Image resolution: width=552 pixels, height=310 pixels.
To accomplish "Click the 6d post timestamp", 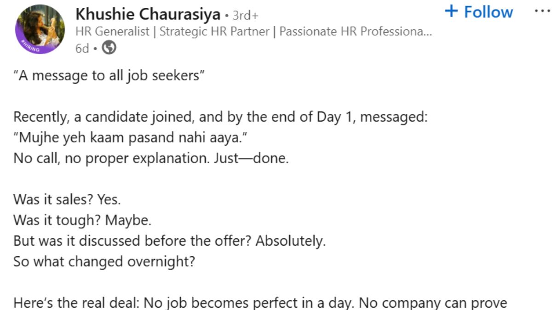I will [x=82, y=48].
